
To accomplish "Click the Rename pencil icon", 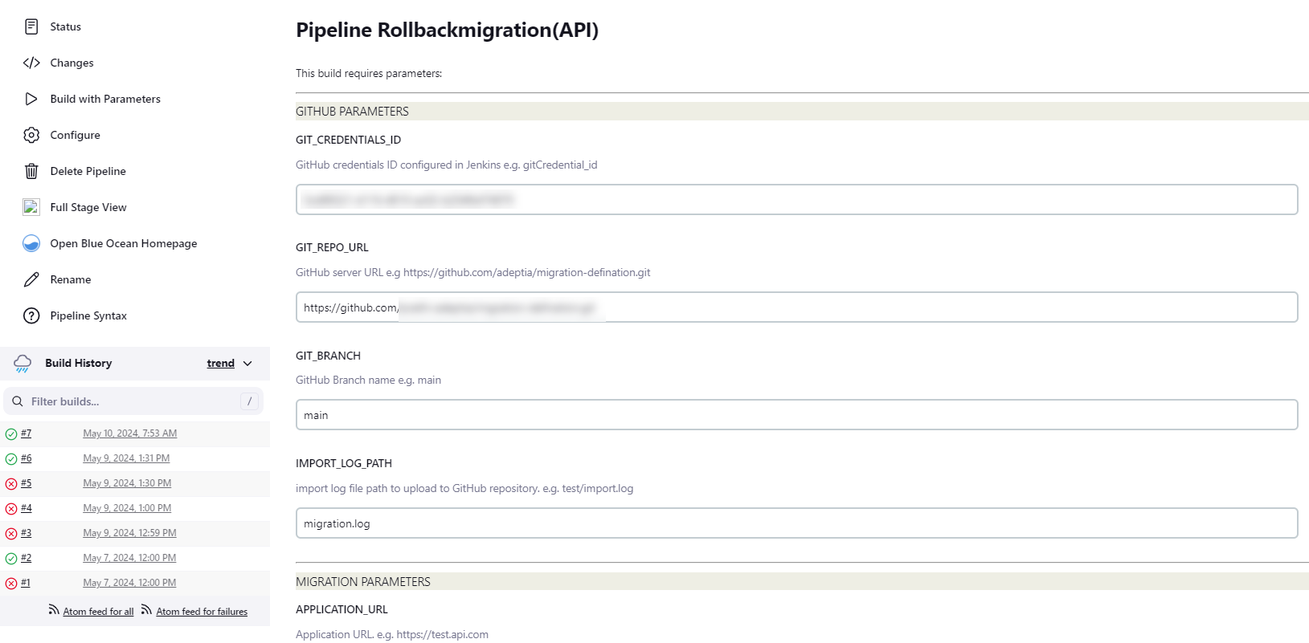I will click(31, 279).
